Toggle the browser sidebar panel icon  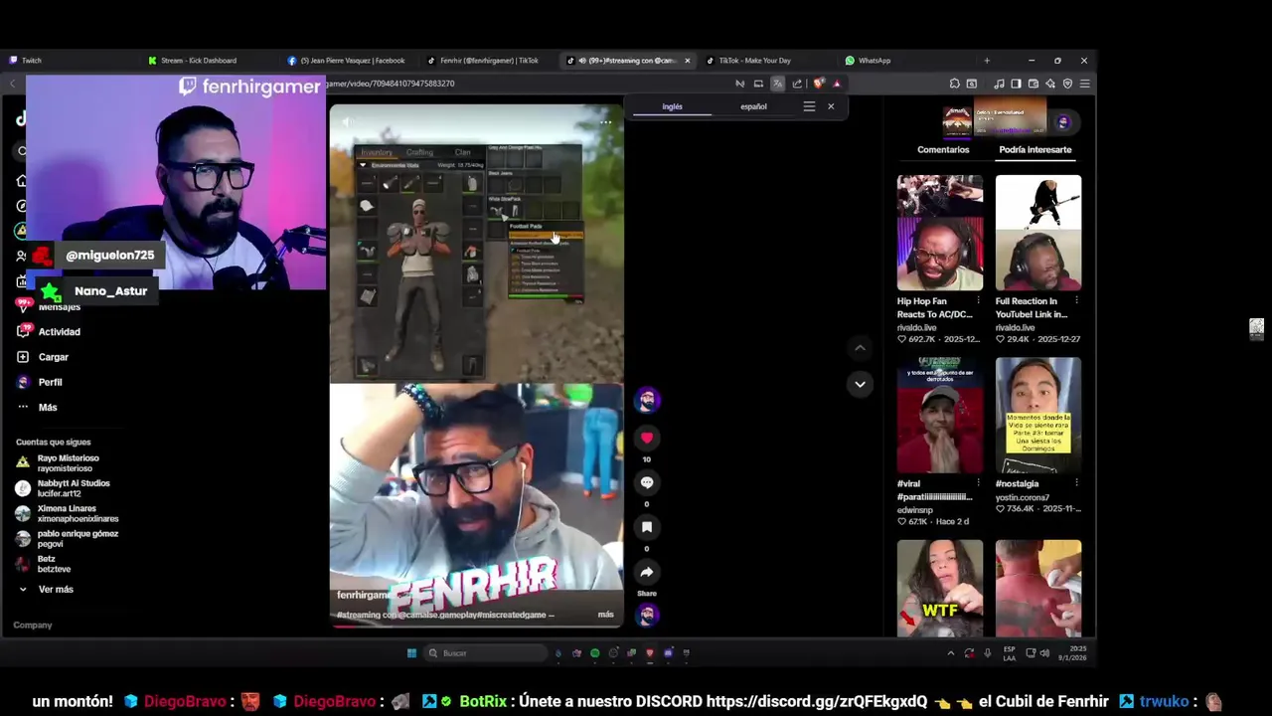tap(1016, 84)
